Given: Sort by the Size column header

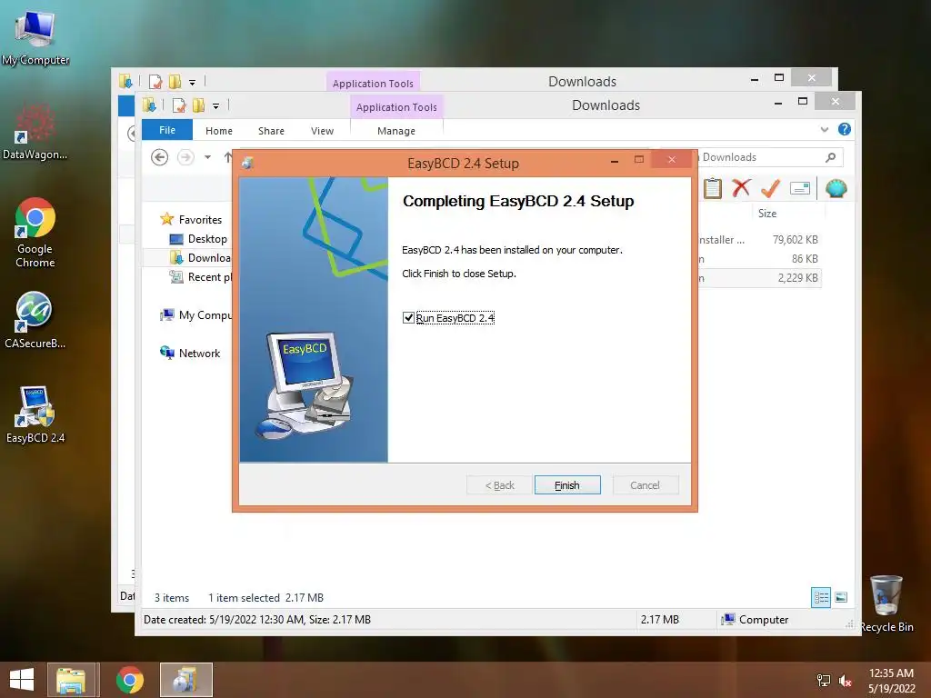Looking at the screenshot, I should click(767, 213).
